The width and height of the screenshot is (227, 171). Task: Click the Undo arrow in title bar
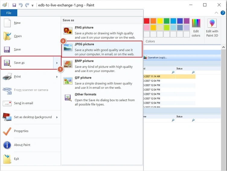coord(21,5)
